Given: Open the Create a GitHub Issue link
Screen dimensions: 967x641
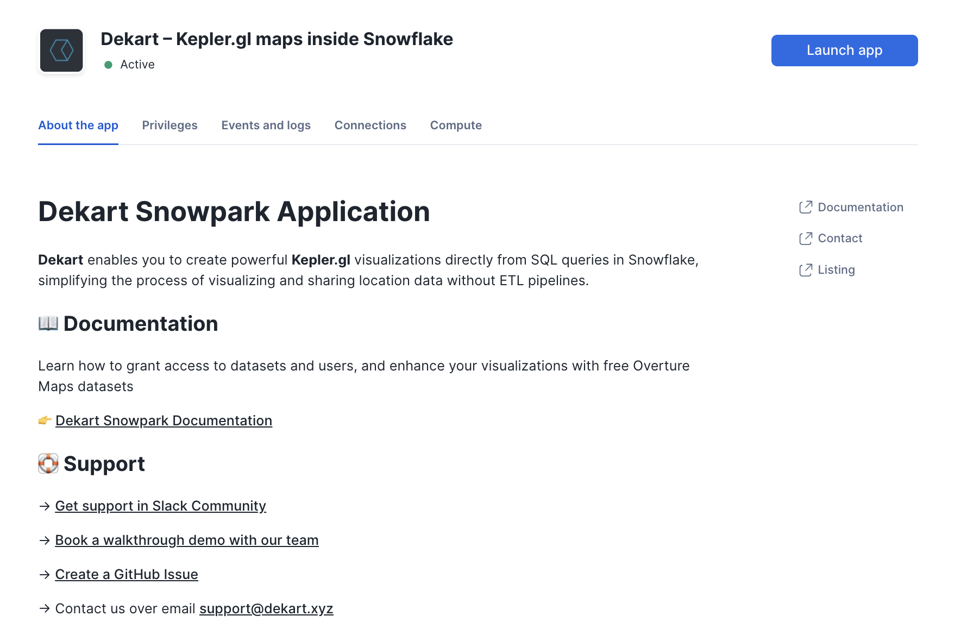Looking at the screenshot, I should (127, 575).
